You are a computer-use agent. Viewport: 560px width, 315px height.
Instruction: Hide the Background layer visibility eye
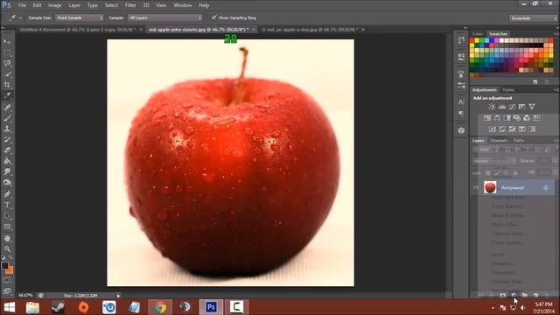coord(476,187)
